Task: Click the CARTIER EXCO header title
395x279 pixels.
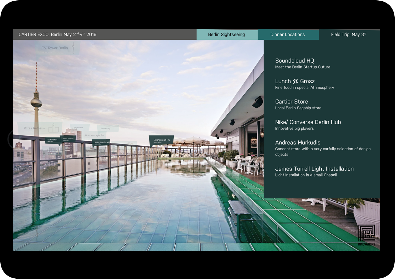Action: tap(58, 34)
